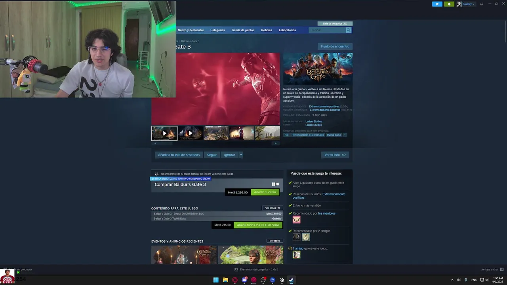This screenshot has height=285, width=507.
Task: Select the third screenshot thumbnail
Action: click(216, 133)
